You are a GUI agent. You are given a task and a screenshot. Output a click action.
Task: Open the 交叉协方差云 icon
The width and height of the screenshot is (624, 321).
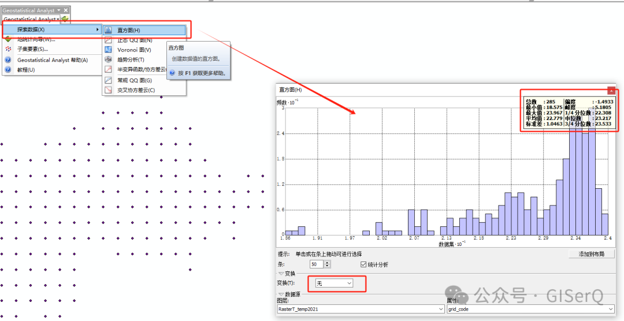tap(108, 90)
